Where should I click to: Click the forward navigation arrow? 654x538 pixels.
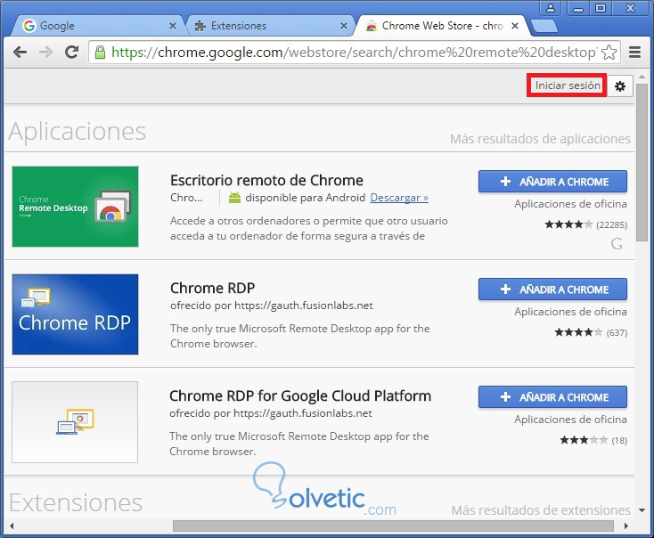45,53
